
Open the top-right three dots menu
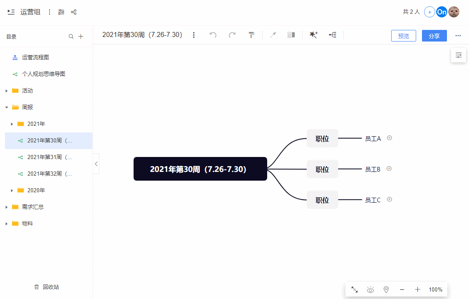458,36
